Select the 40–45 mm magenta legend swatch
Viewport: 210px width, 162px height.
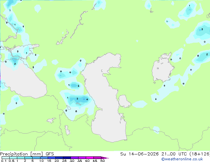90,158
